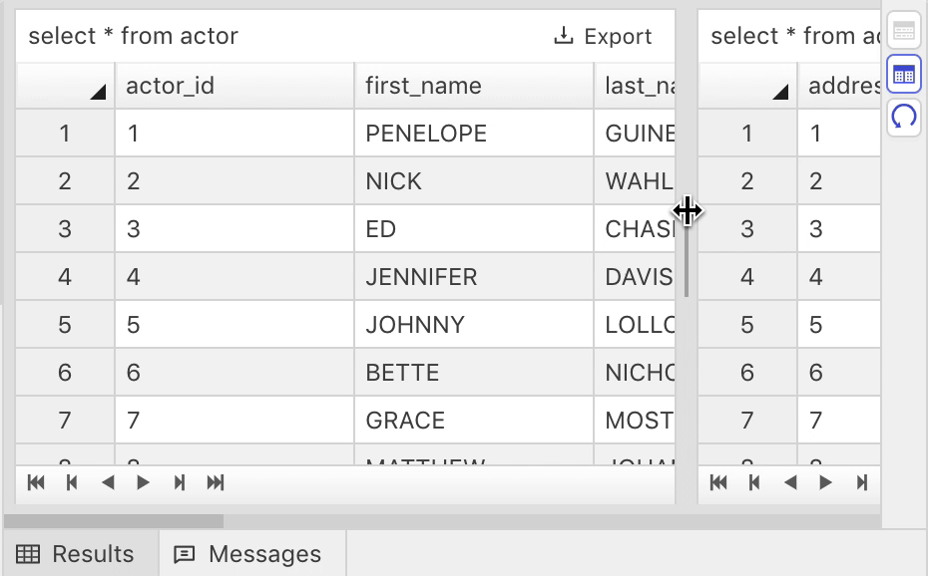Open select-all corner triangle in actor grid
Viewport: 928px width, 576px height.
click(98, 92)
